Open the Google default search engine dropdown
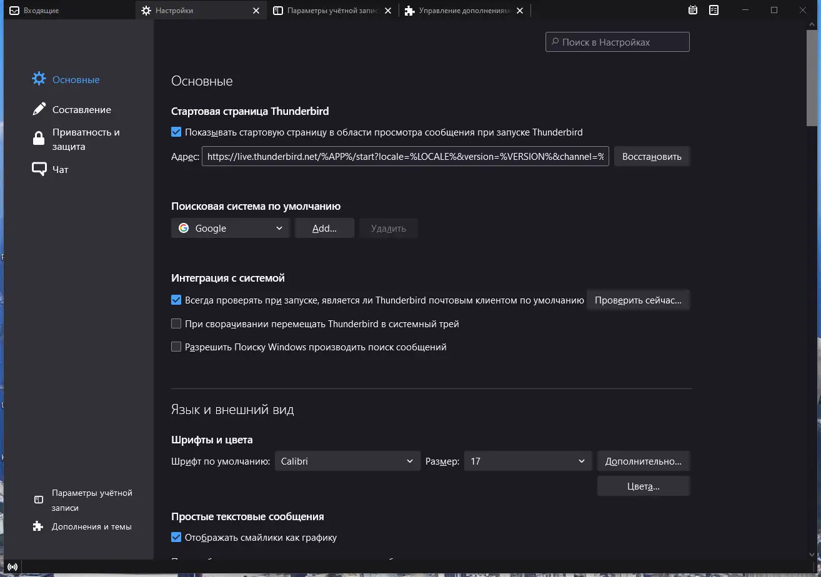 (231, 229)
